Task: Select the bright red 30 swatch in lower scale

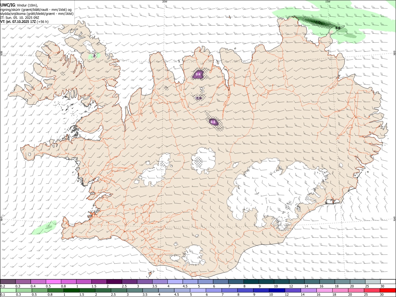Action: 387,291
